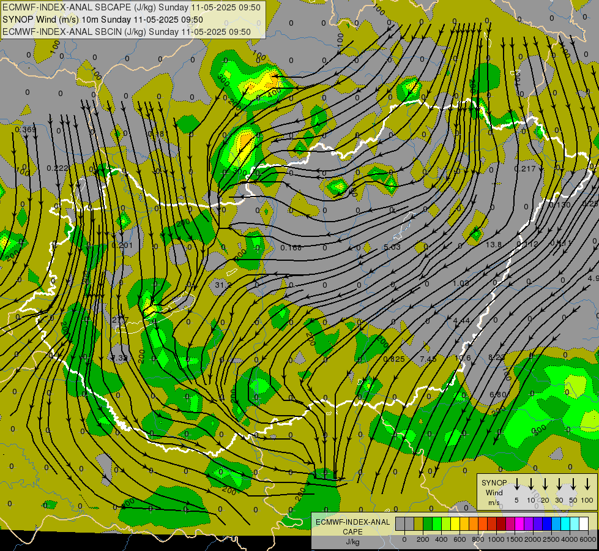The image size is (599, 551).
Task: Click the 2000 tick label in CAPE legend
Action: coord(533,539)
